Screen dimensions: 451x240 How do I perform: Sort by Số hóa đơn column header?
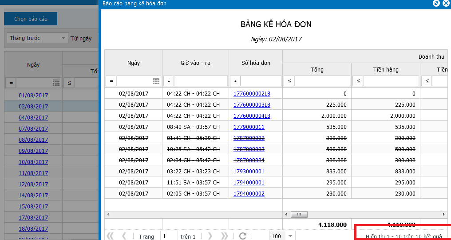coord(256,63)
